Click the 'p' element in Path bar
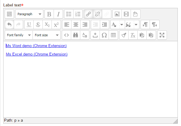Viewport: 181px width, 126px height. pos(16,120)
